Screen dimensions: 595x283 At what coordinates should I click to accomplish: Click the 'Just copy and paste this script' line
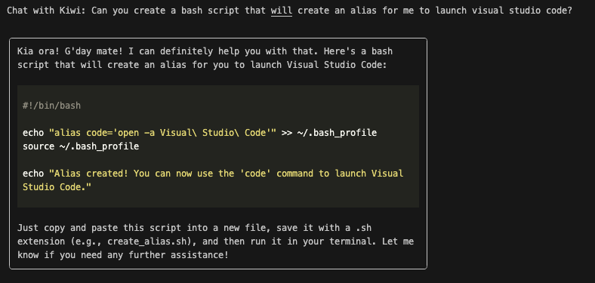tap(194, 228)
